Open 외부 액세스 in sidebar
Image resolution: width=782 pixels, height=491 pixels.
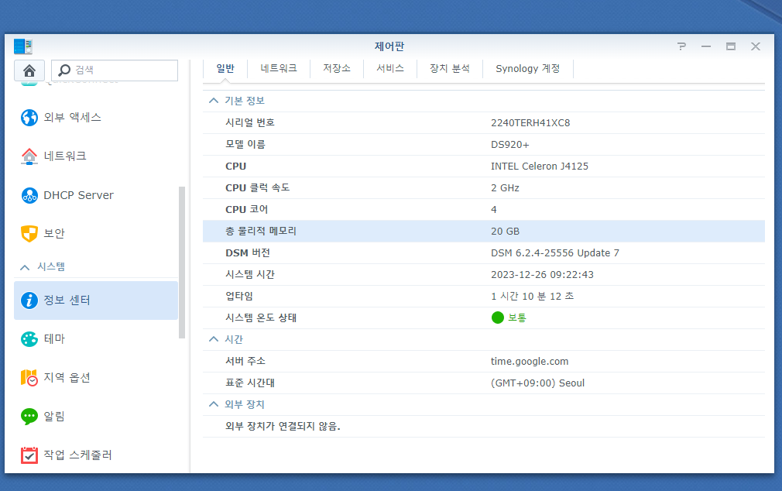(96, 118)
